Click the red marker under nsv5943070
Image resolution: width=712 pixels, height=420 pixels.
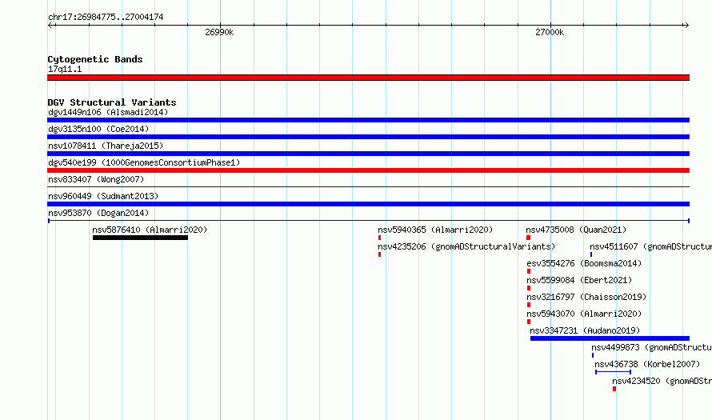click(x=529, y=322)
